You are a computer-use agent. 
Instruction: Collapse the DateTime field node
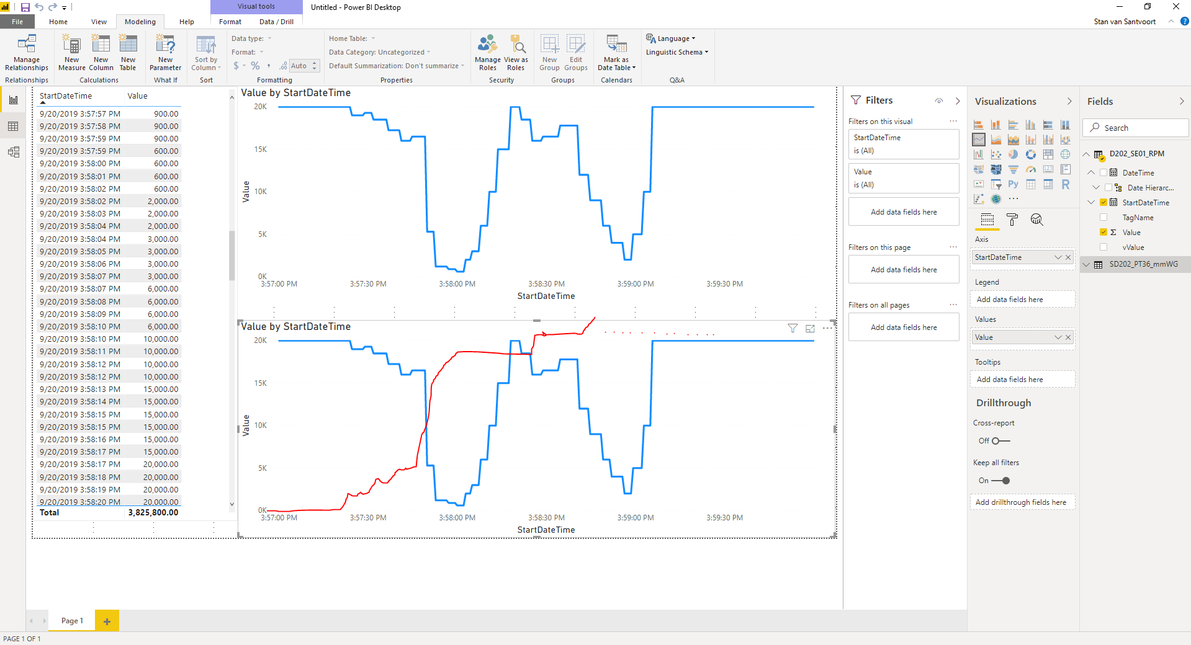point(1091,172)
